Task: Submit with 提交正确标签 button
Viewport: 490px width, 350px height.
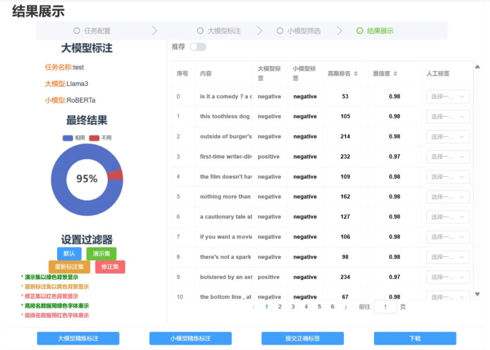Action: (x=303, y=339)
